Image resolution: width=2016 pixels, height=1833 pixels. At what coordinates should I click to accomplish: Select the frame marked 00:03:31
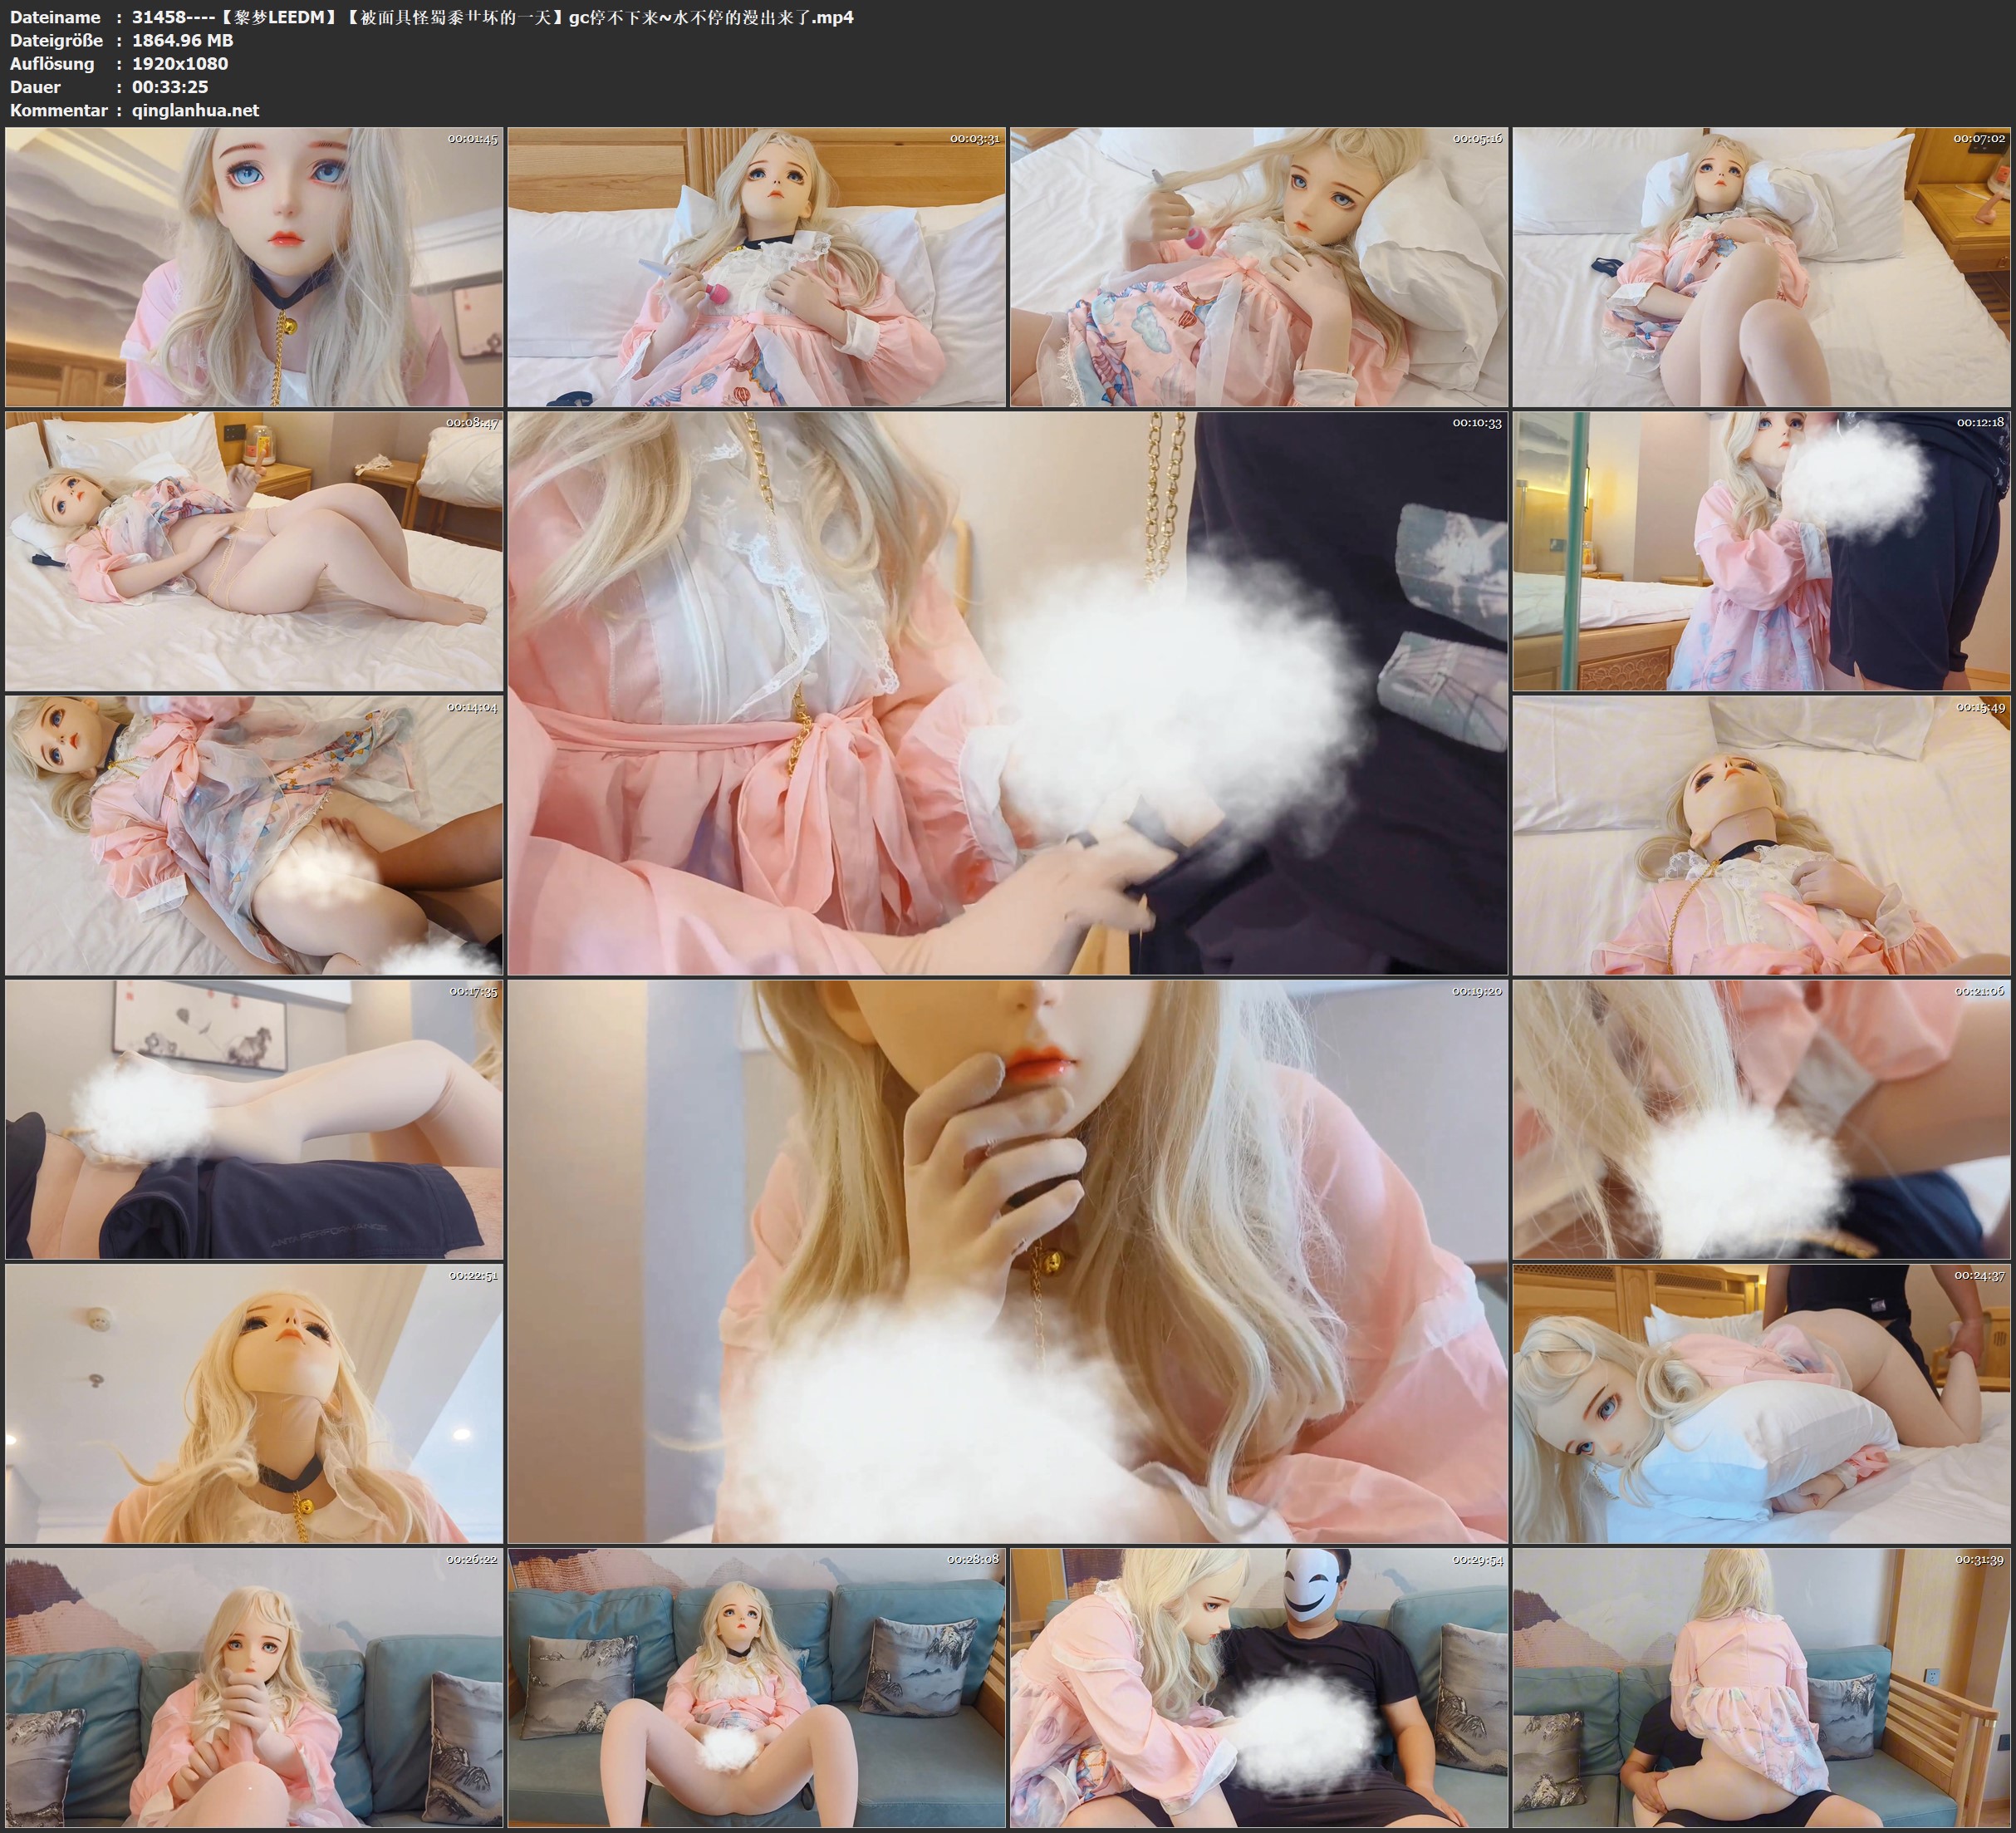coord(756,268)
